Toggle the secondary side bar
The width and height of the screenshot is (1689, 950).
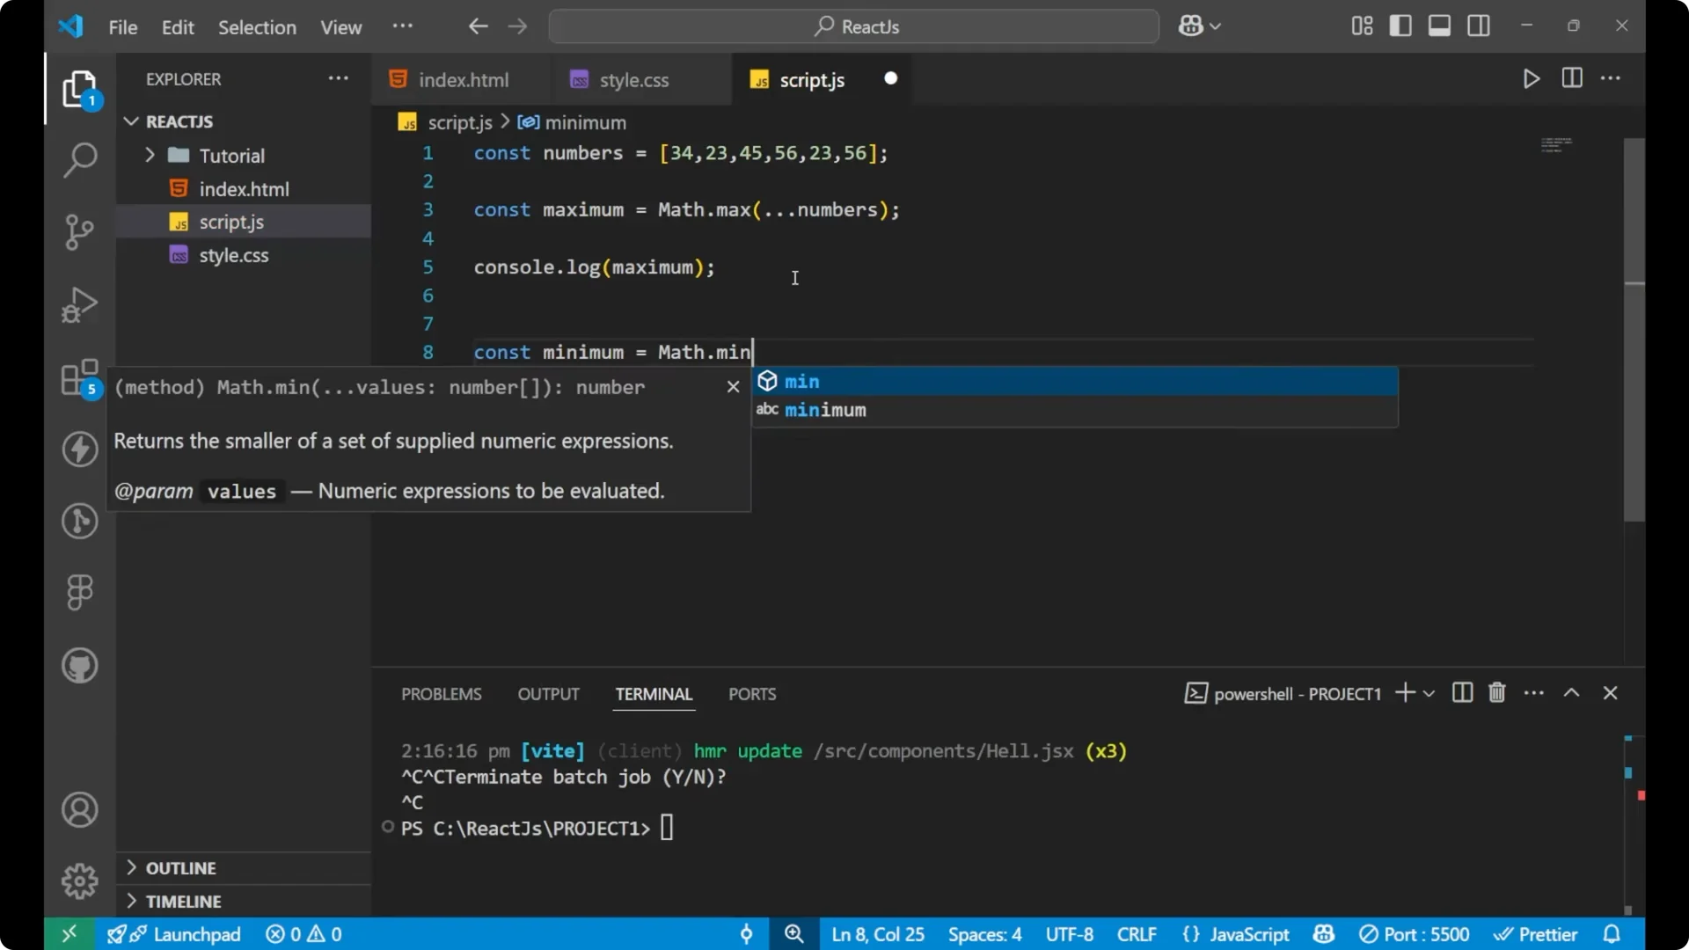tap(1479, 26)
